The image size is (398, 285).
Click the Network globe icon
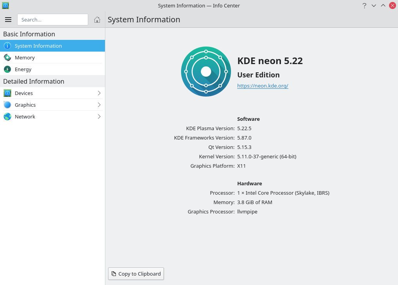point(7,117)
